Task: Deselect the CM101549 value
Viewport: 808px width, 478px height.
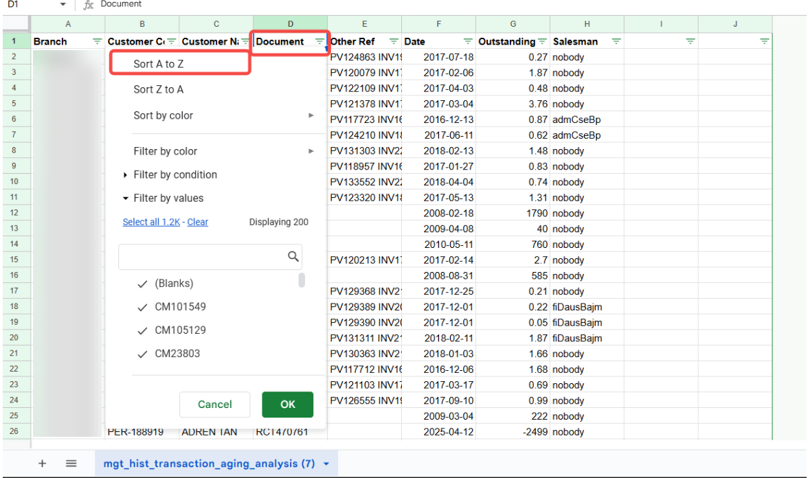Action: 142,307
